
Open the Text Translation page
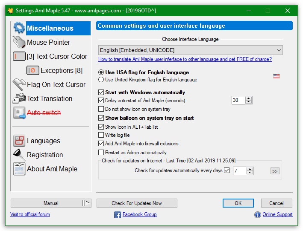(x=50, y=98)
